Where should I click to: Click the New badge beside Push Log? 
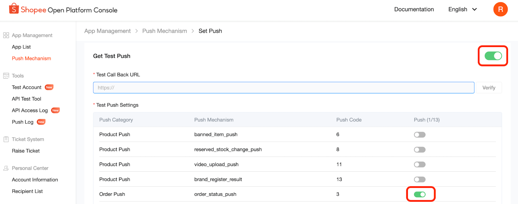click(x=41, y=122)
